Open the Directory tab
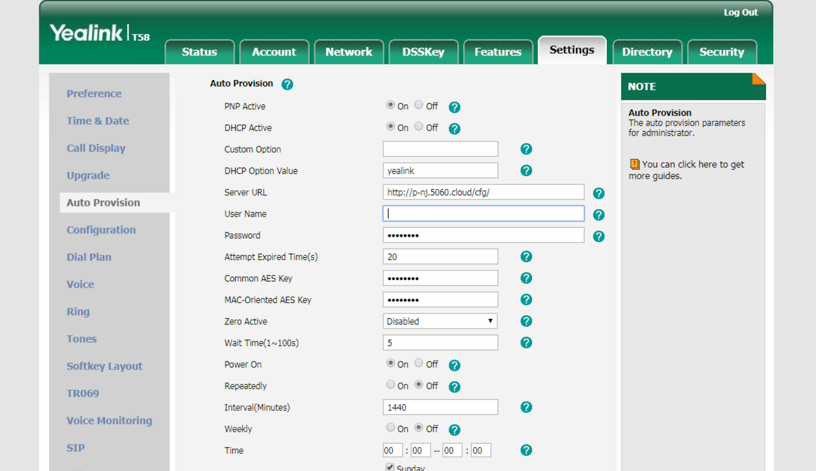This screenshot has height=471, width=816. pos(647,52)
